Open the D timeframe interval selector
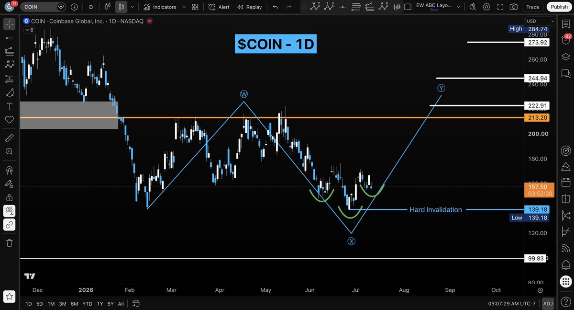Image resolution: width=574 pixels, height=310 pixels. (x=91, y=7)
